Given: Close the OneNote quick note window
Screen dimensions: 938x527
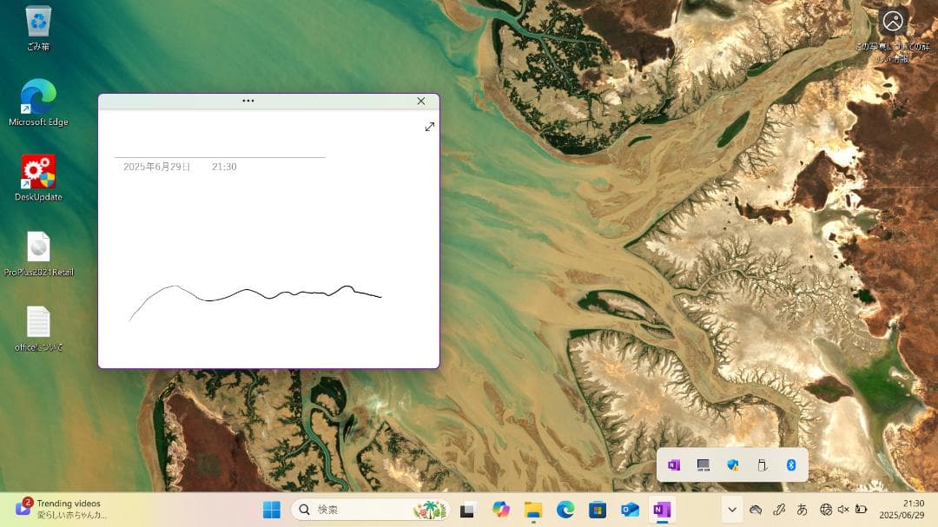Looking at the screenshot, I should point(421,101).
